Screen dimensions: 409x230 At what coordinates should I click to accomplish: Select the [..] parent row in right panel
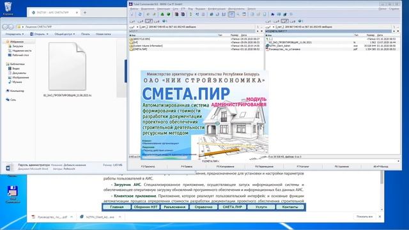tap(332, 39)
